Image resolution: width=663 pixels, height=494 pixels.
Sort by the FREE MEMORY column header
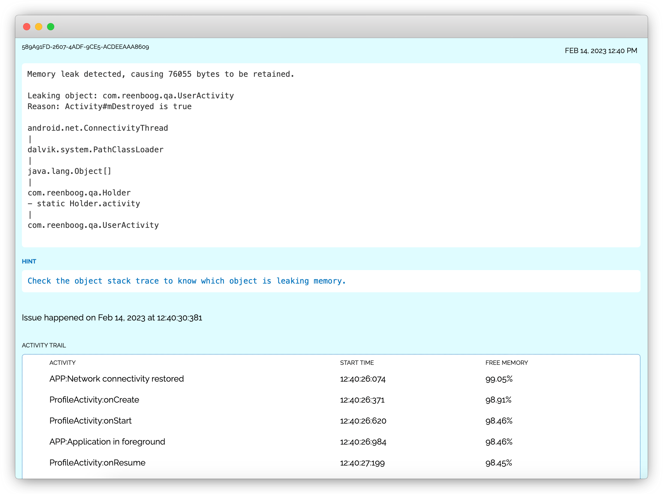point(507,363)
